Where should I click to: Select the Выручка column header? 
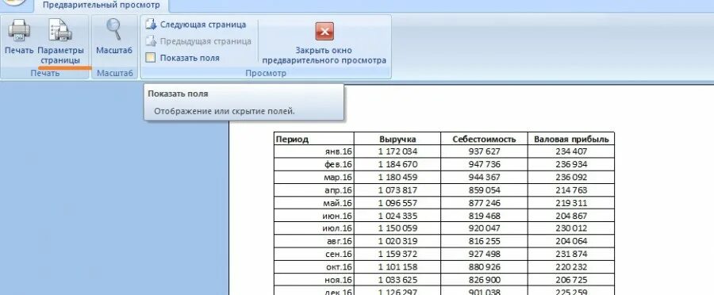(x=397, y=139)
